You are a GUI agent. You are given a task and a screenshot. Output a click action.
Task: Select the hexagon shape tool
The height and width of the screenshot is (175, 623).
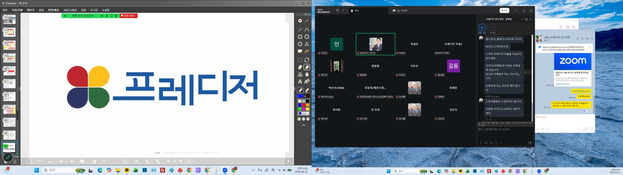[300, 44]
